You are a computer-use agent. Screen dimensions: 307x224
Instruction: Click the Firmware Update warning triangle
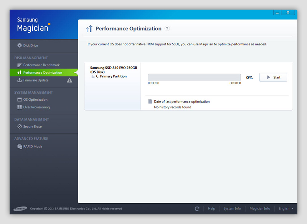[69, 80]
